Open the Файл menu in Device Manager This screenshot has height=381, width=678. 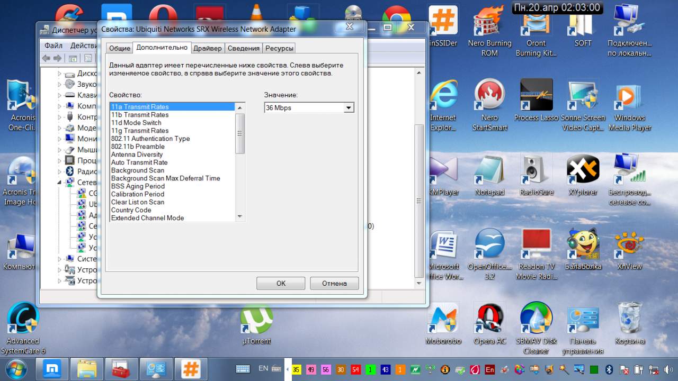pyautogui.click(x=53, y=46)
